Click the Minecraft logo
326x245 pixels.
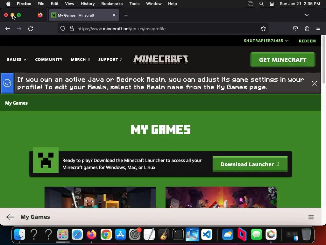click(x=160, y=60)
